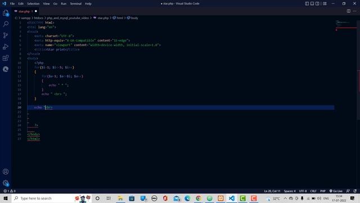Open the green Camtasia icon on taskbar
The width and height of the screenshot is (360, 203).
coord(242,198)
